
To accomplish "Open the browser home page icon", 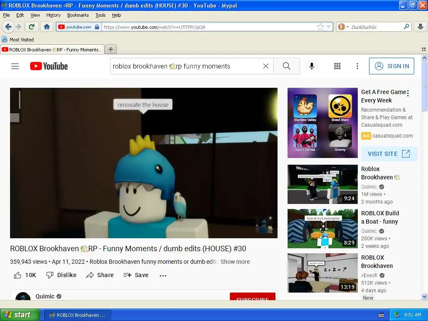I will tap(47, 27).
